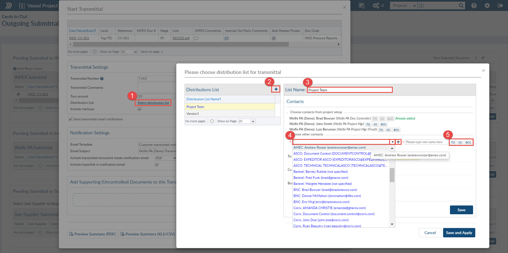Toggle Send transmittal email notification checkbox

tap(70, 119)
